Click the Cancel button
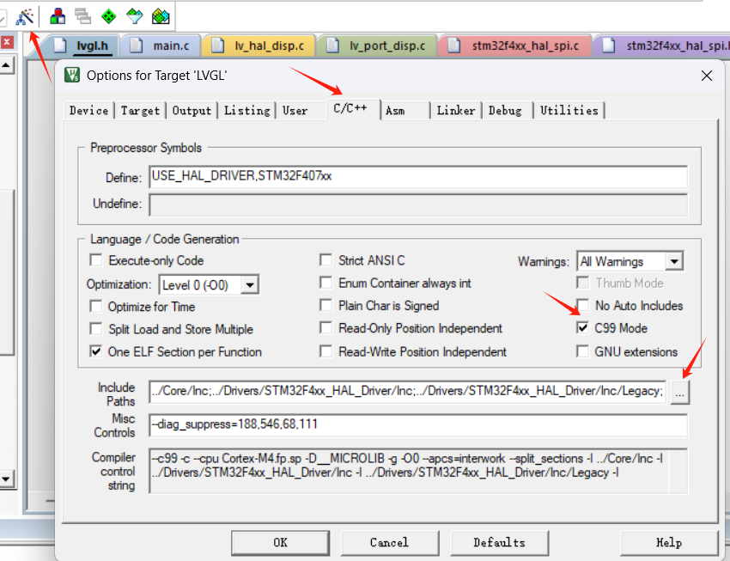The width and height of the screenshot is (730, 561). click(390, 543)
